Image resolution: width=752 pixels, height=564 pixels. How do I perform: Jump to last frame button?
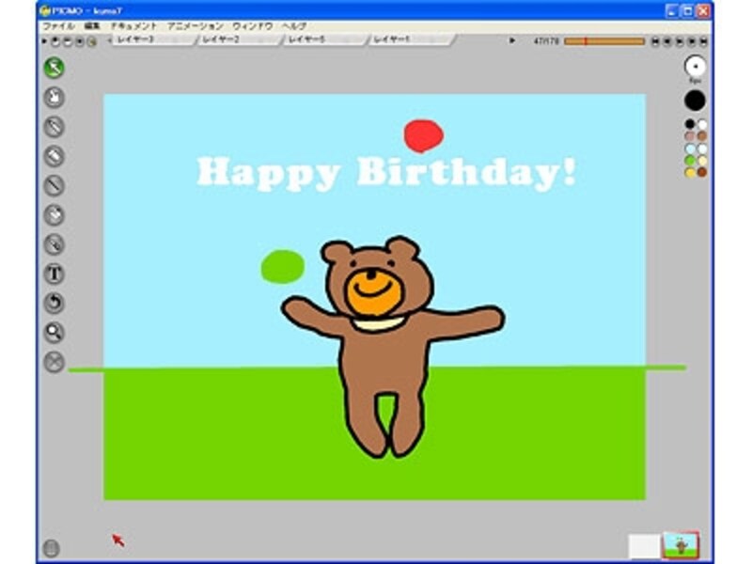coord(703,41)
